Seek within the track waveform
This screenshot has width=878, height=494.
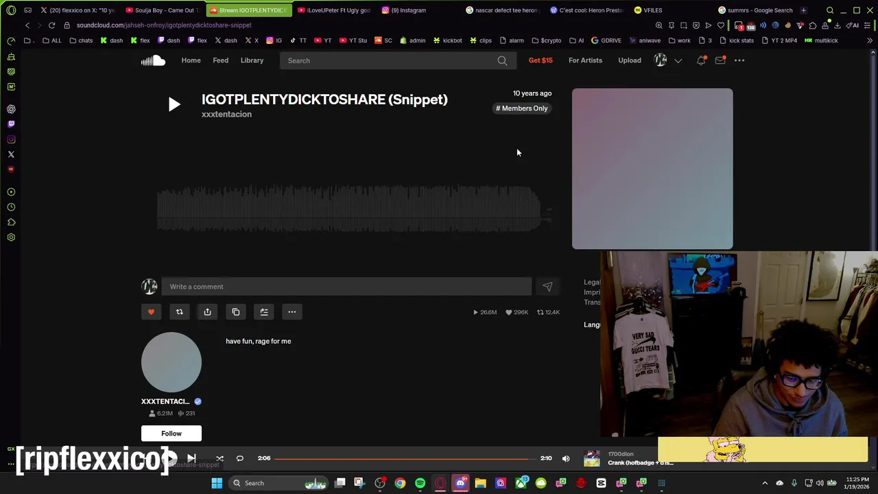click(355, 209)
